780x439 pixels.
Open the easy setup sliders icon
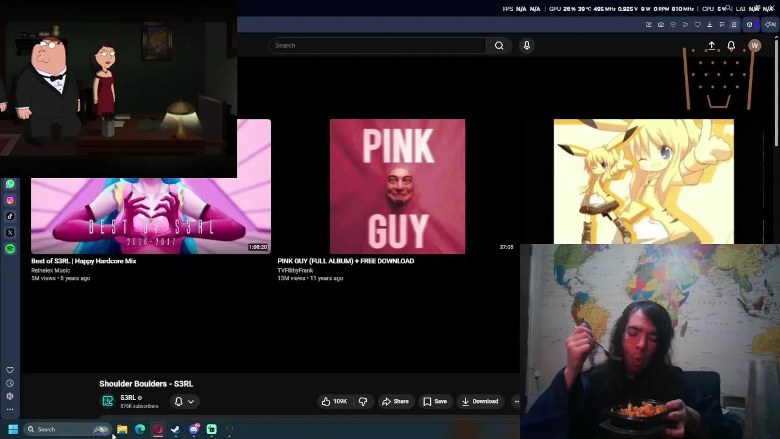click(x=721, y=24)
